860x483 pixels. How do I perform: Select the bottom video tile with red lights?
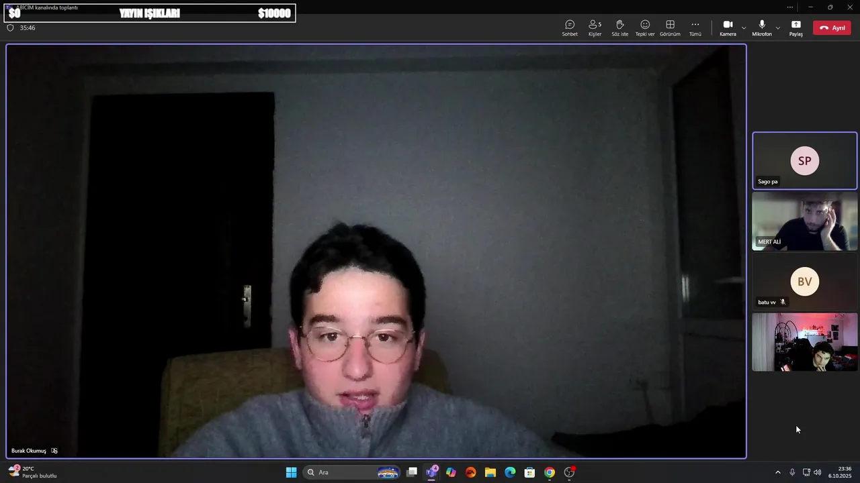pos(805,342)
